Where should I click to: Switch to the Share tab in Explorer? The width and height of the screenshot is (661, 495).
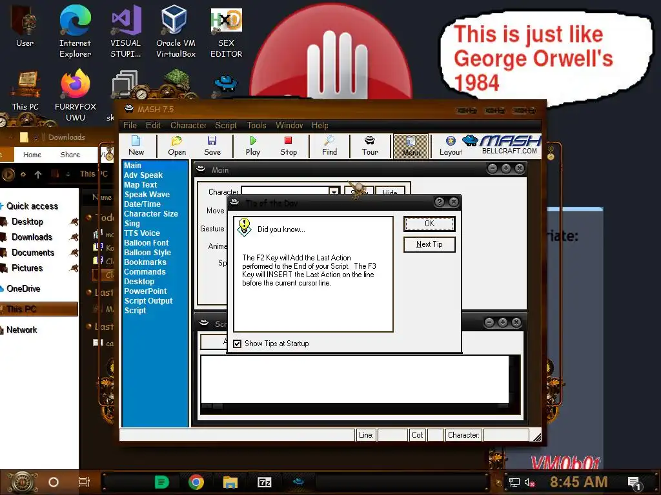click(x=70, y=155)
